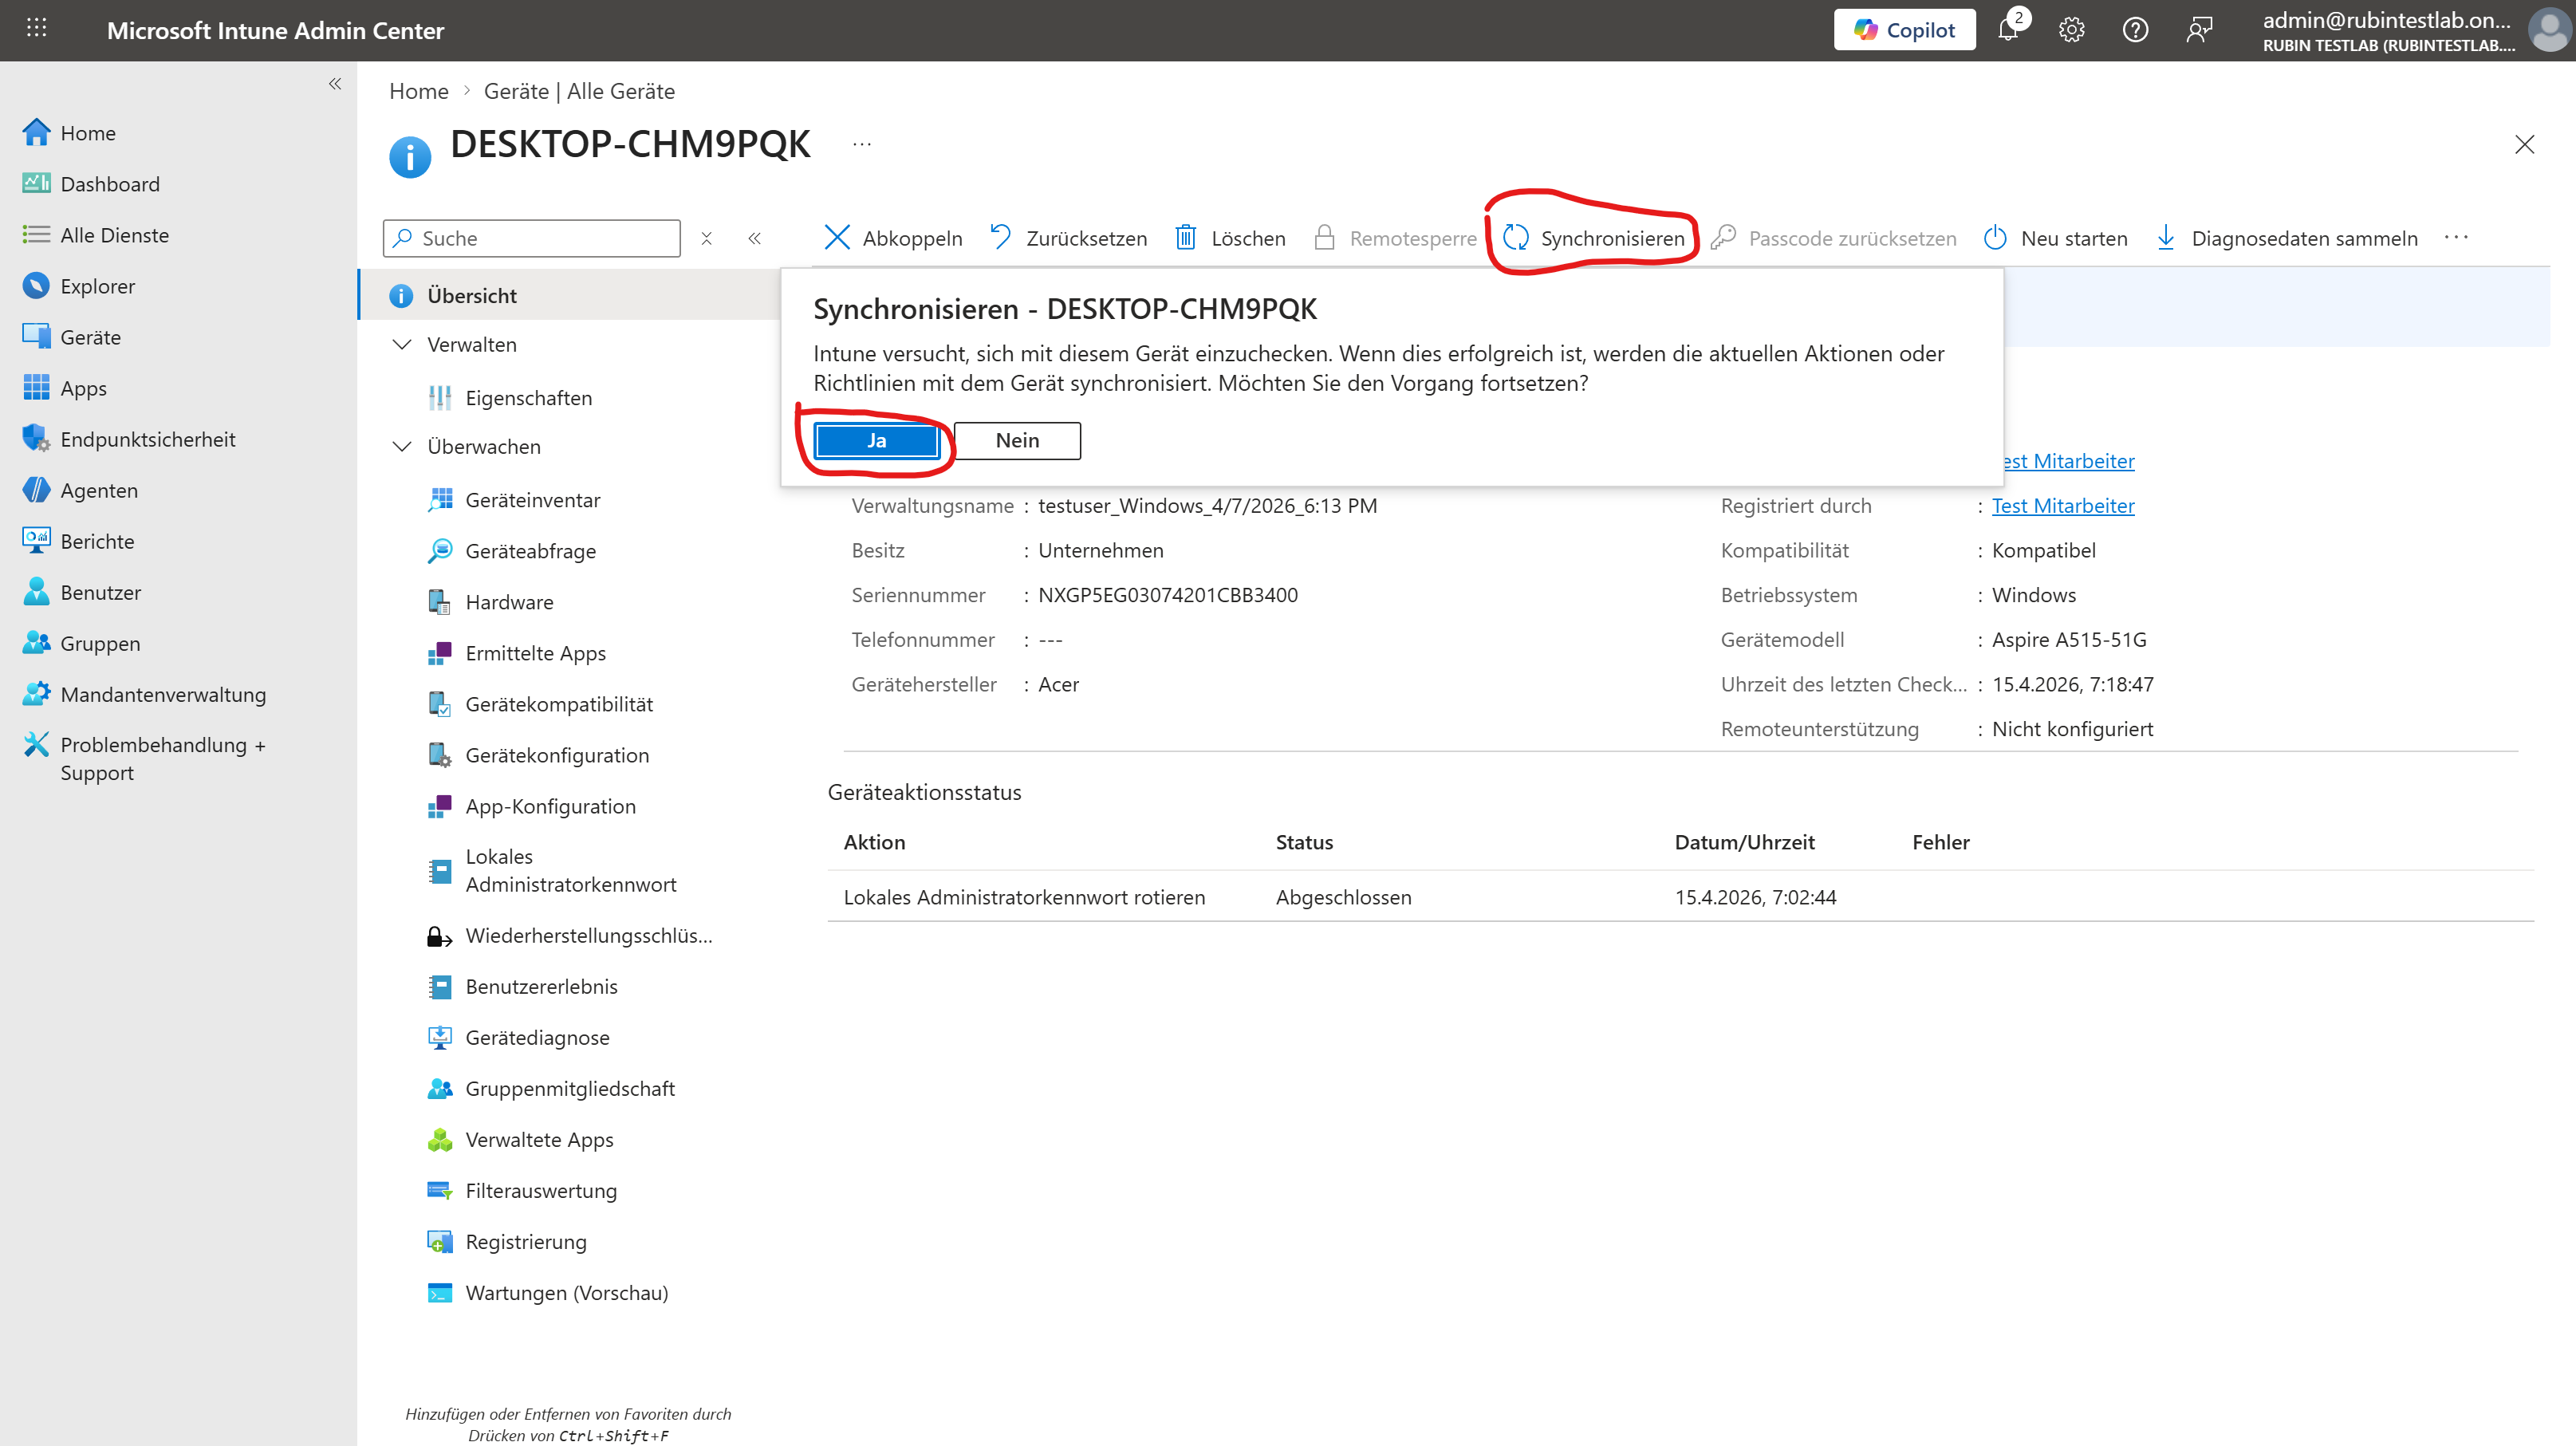2576x1446 pixels.
Task: Collapse the left navigation sidebar
Action: [x=335, y=84]
